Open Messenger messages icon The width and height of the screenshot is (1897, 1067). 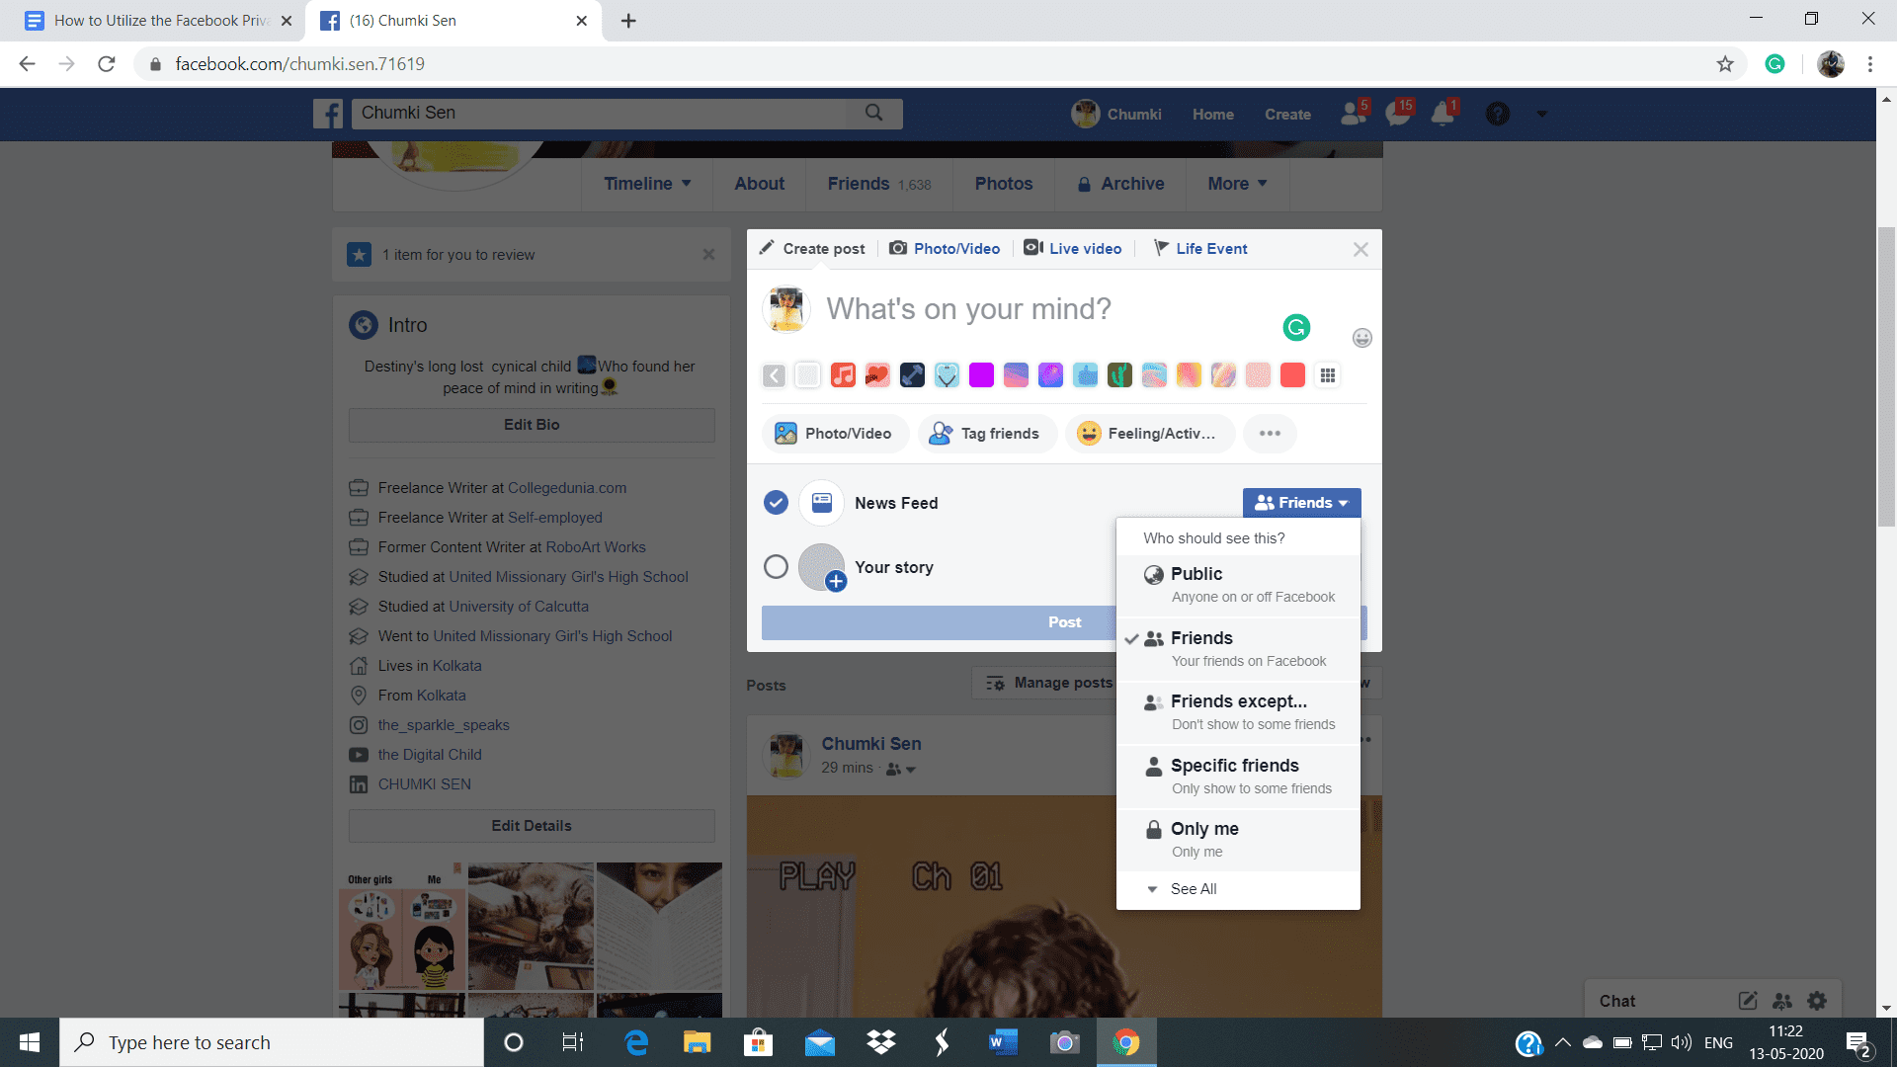[1397, 114]
